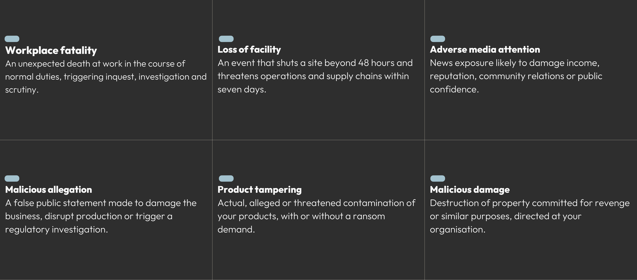Select the Malicious damage heading
Screen dimensions: 637x280
pos(470,190)
